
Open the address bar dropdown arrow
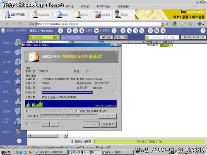(163, 24)
